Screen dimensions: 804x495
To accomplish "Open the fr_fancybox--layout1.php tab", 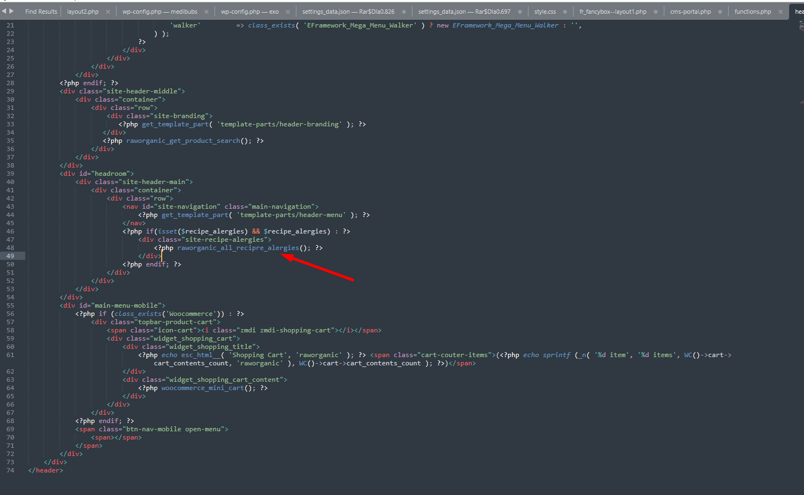I will point(613,12).
